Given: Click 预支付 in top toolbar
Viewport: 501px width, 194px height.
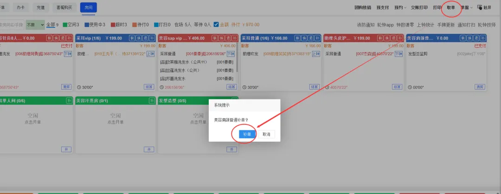Looking at the screenshot, I should pos(382,7).
